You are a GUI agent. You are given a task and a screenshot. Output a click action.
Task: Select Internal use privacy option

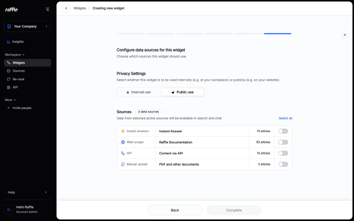139,92
